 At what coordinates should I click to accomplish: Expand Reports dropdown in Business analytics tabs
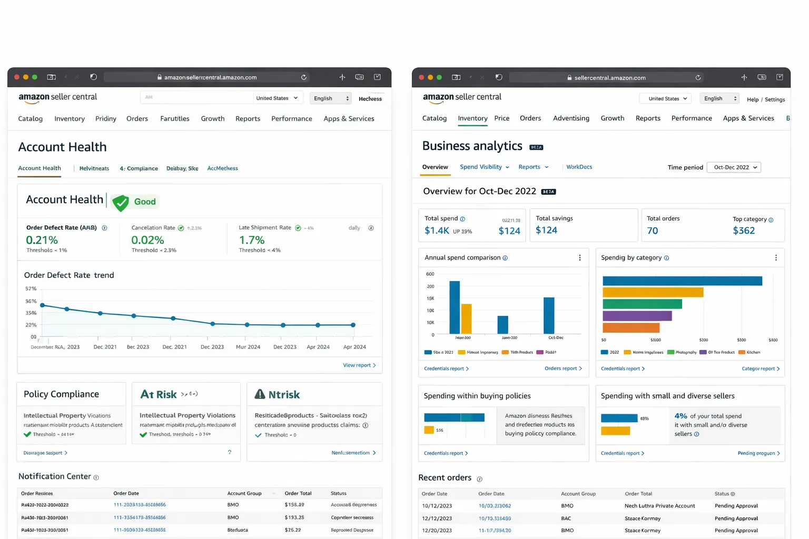point(534,167)
